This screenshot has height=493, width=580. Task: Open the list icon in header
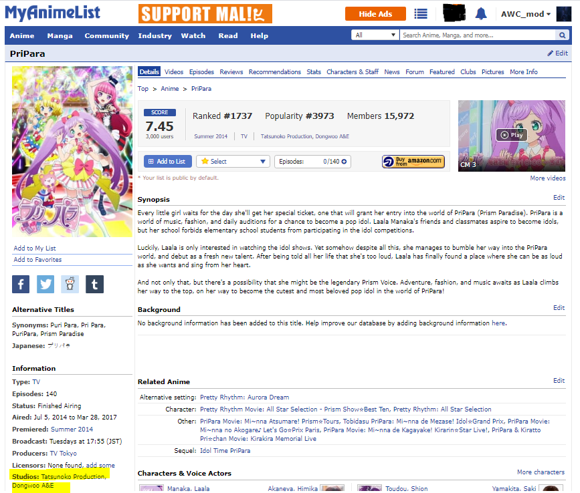(x=421, y=14)
